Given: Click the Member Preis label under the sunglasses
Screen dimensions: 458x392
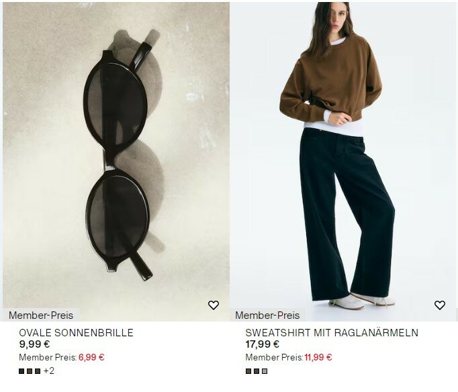Looking at the screenshot, I should pos(48,357).
